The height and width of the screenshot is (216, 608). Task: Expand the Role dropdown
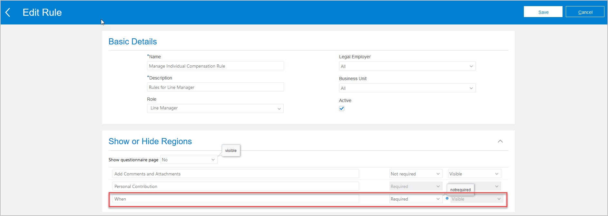215,108
